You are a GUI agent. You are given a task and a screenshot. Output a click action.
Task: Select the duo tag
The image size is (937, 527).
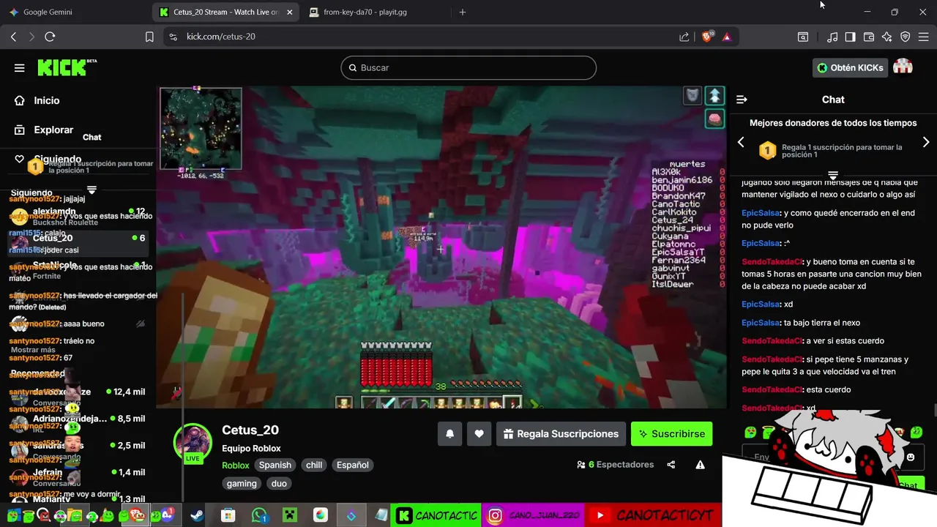point(279,483)
